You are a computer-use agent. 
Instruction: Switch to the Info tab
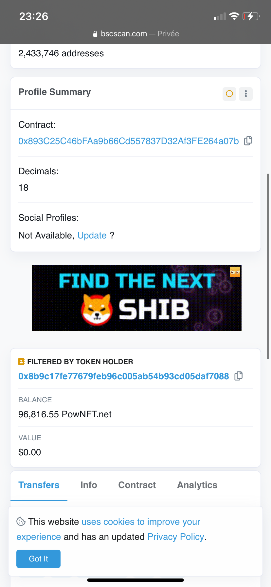click(x=89, y=485)
